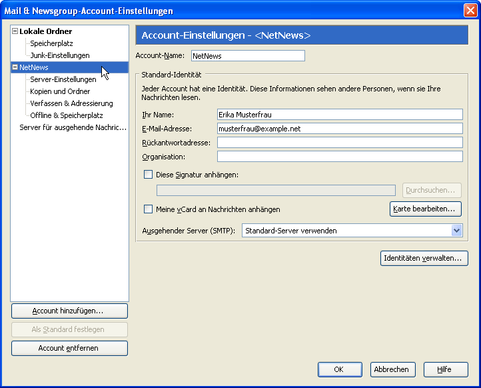Select Server für ausgehende Nachrichten entry
The image size is (481, 388).
coord(73,127)
